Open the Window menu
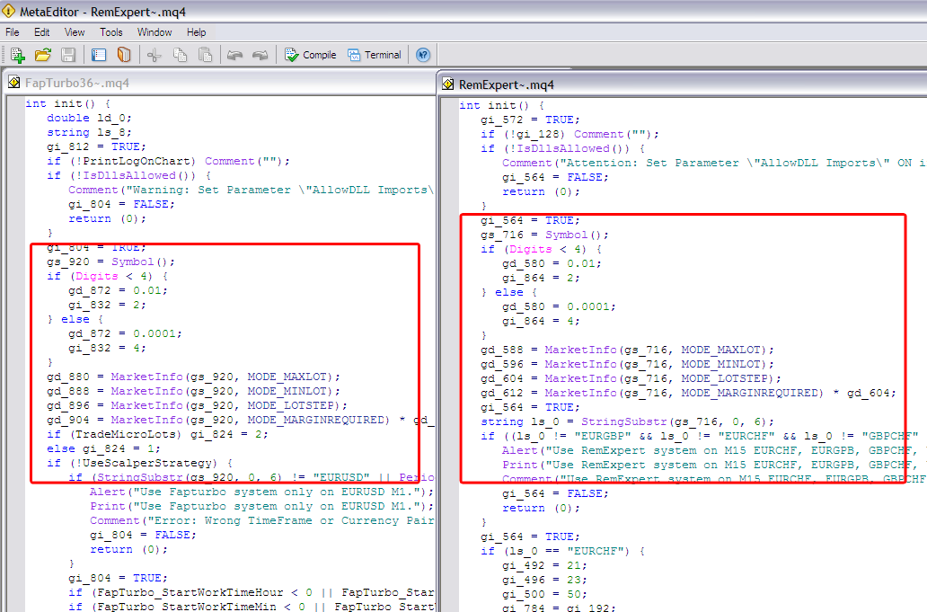 pyautogui.click(x=154, y=32)
